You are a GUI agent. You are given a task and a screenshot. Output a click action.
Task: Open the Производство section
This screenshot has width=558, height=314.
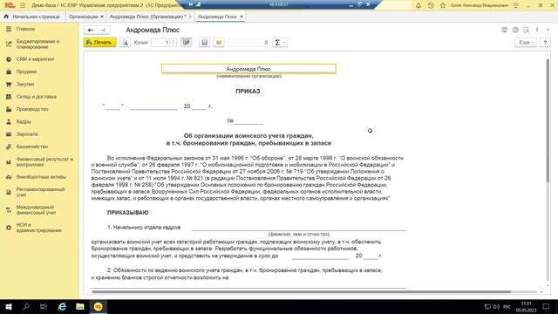coord(32,109)
